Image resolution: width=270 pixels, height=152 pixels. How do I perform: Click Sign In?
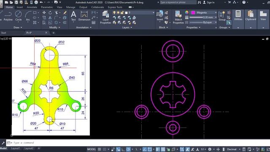211,3
